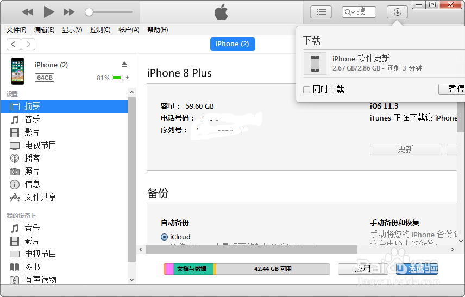Click the 文档与数据 storage segment
The height and width of the screenshot is (297, 465).
[193, 269]
